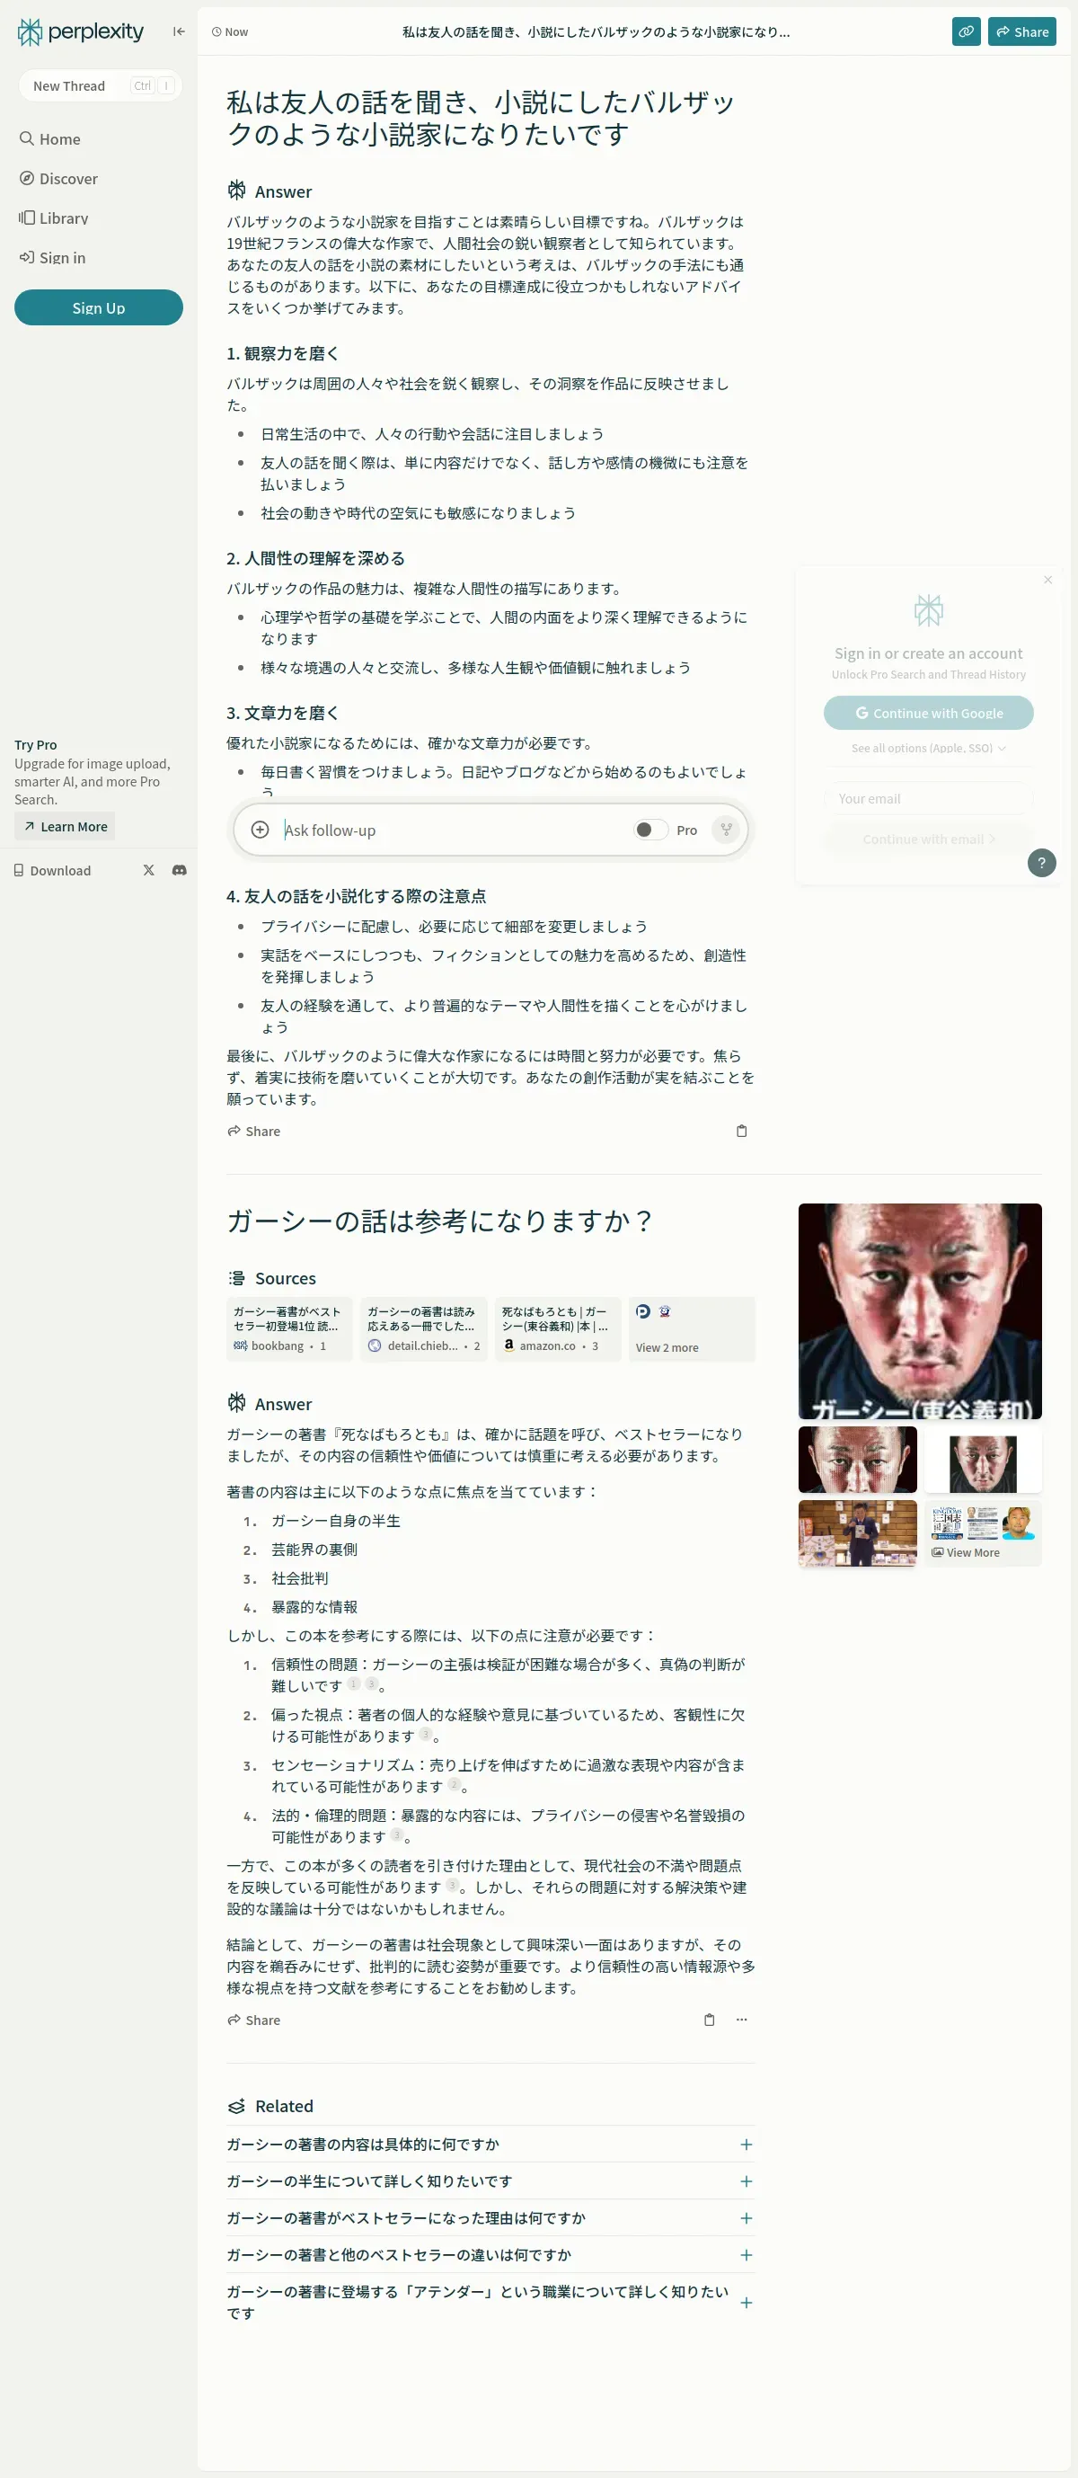The height and width of the screenshot is (2478, 1078).
Task: Open the bookbang source card
Action: [x=289, y=1329]
